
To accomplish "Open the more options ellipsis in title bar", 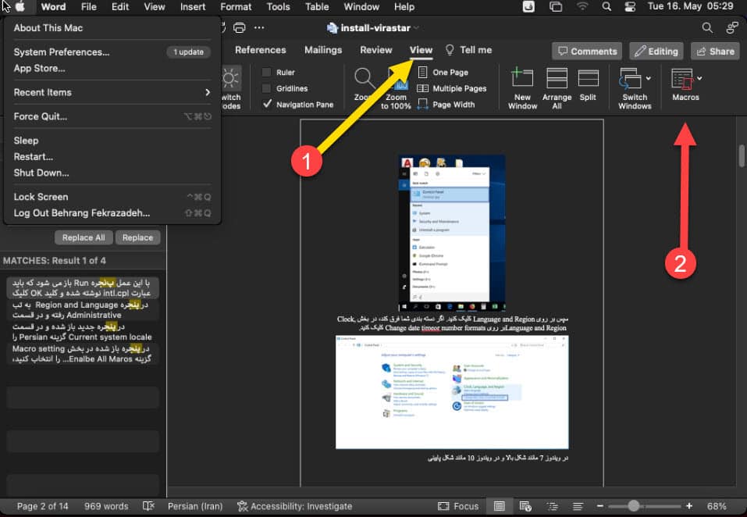I will 259,27.
